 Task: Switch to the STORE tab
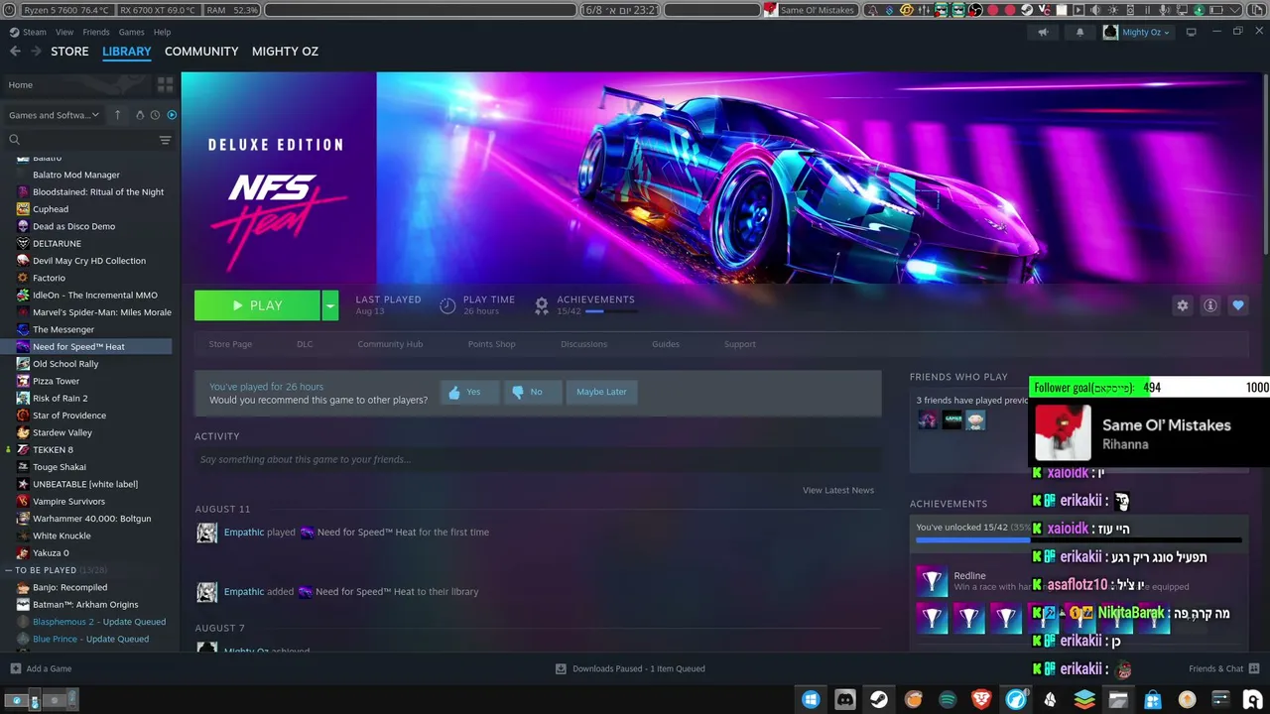(69, 52)
